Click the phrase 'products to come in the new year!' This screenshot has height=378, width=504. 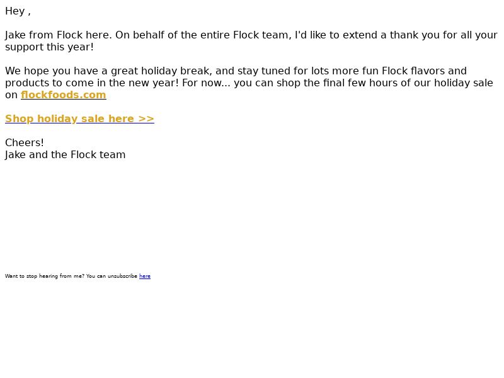pos(91,83)
